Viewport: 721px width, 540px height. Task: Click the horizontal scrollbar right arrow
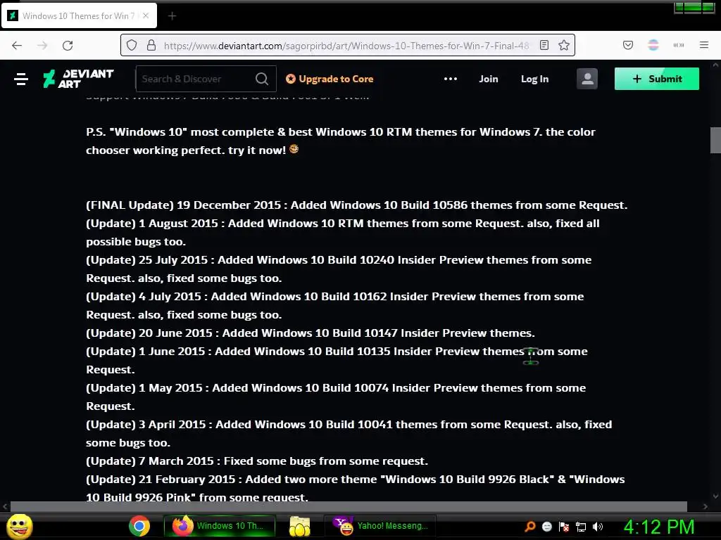[706, 506]
